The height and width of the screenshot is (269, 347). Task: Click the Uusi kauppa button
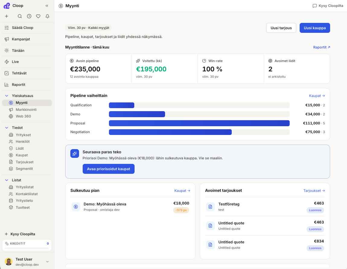(x=315, y=28)
